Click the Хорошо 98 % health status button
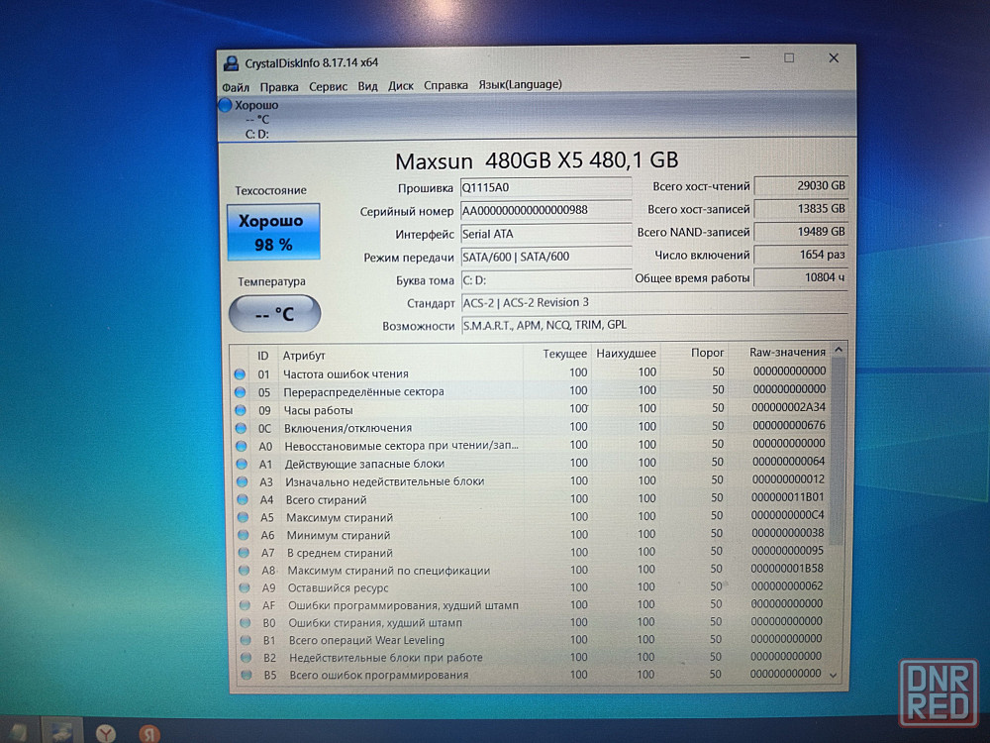Screen dimensions: 990x743 point(273,232)
